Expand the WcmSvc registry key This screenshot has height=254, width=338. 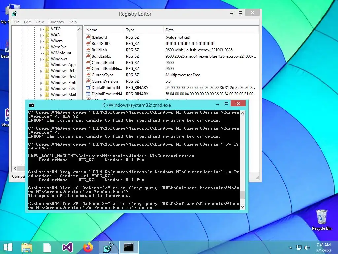click(41, 47)
